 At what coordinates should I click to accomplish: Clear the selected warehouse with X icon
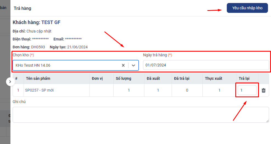123,65
